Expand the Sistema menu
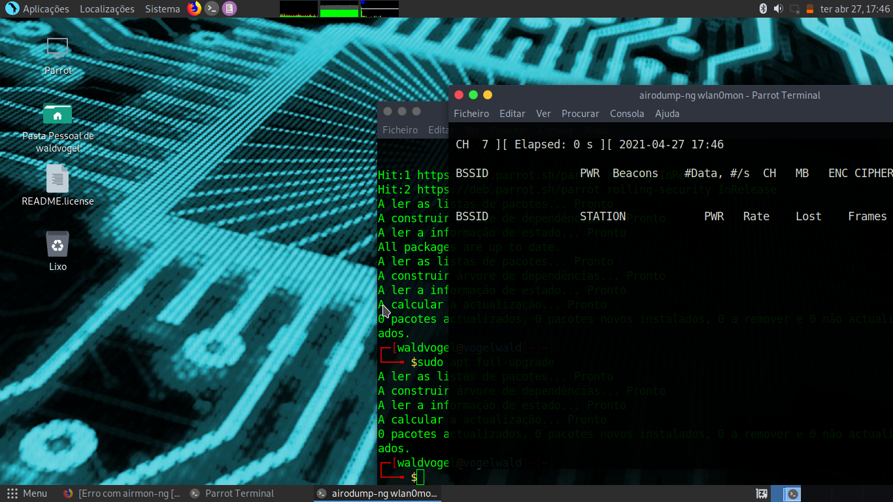Viewport: 893px width, 502px height. pyautogui.click(x=162, y=8)
